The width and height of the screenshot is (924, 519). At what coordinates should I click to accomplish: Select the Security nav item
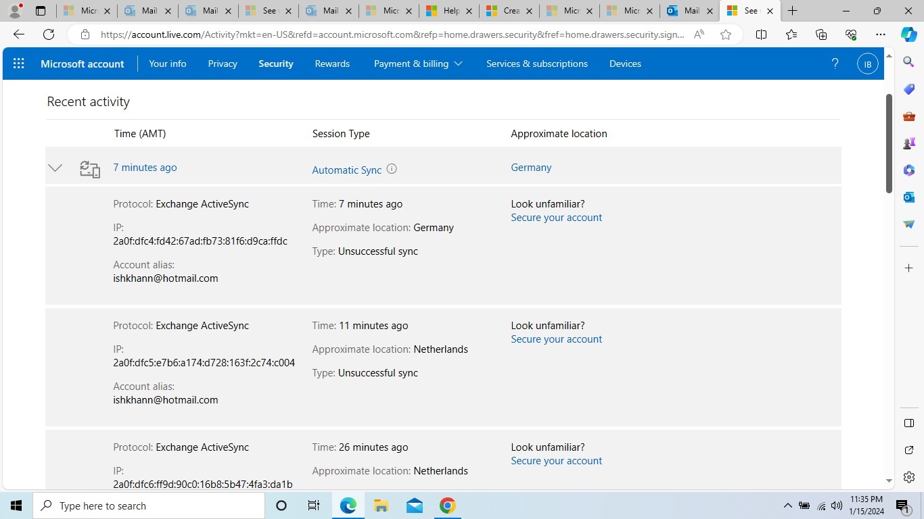276,64
